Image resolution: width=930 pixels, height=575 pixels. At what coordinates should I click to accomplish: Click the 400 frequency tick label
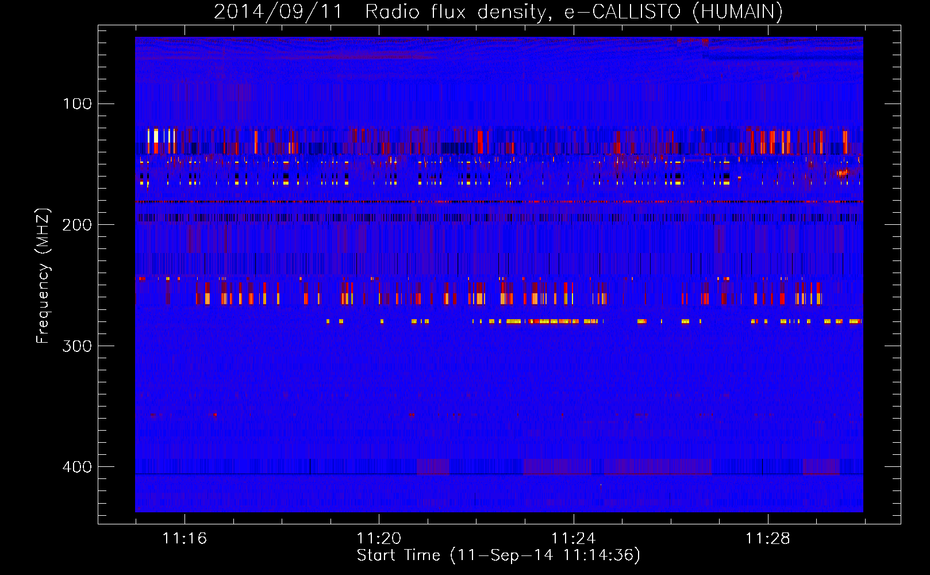(x=78, y=466)
